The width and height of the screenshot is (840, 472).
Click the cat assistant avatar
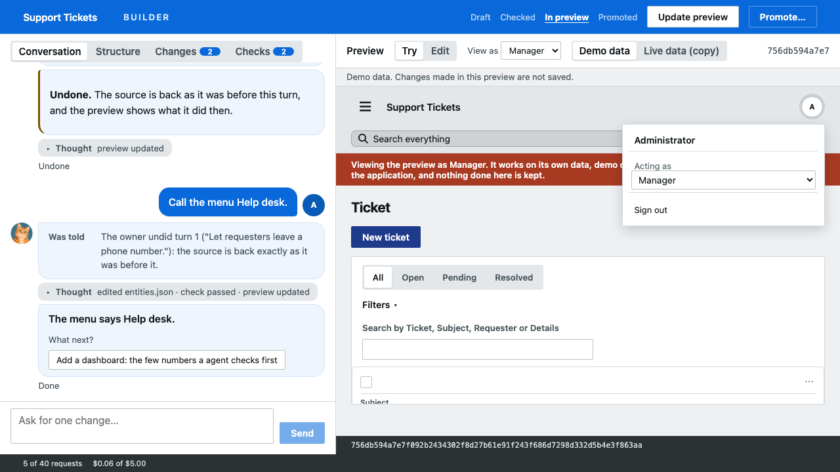pos(22,233)
